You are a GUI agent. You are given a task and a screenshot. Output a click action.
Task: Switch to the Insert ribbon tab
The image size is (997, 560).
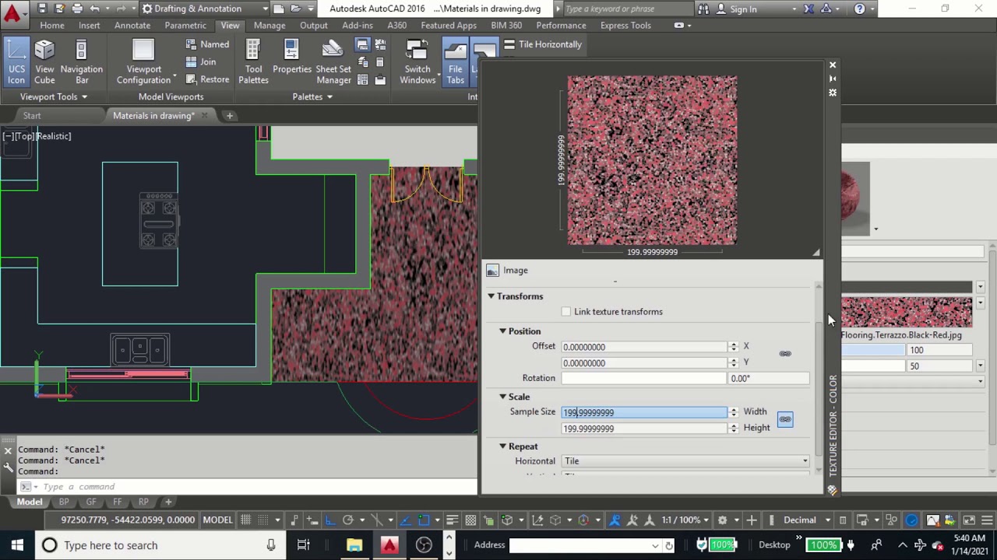point(89,25)
